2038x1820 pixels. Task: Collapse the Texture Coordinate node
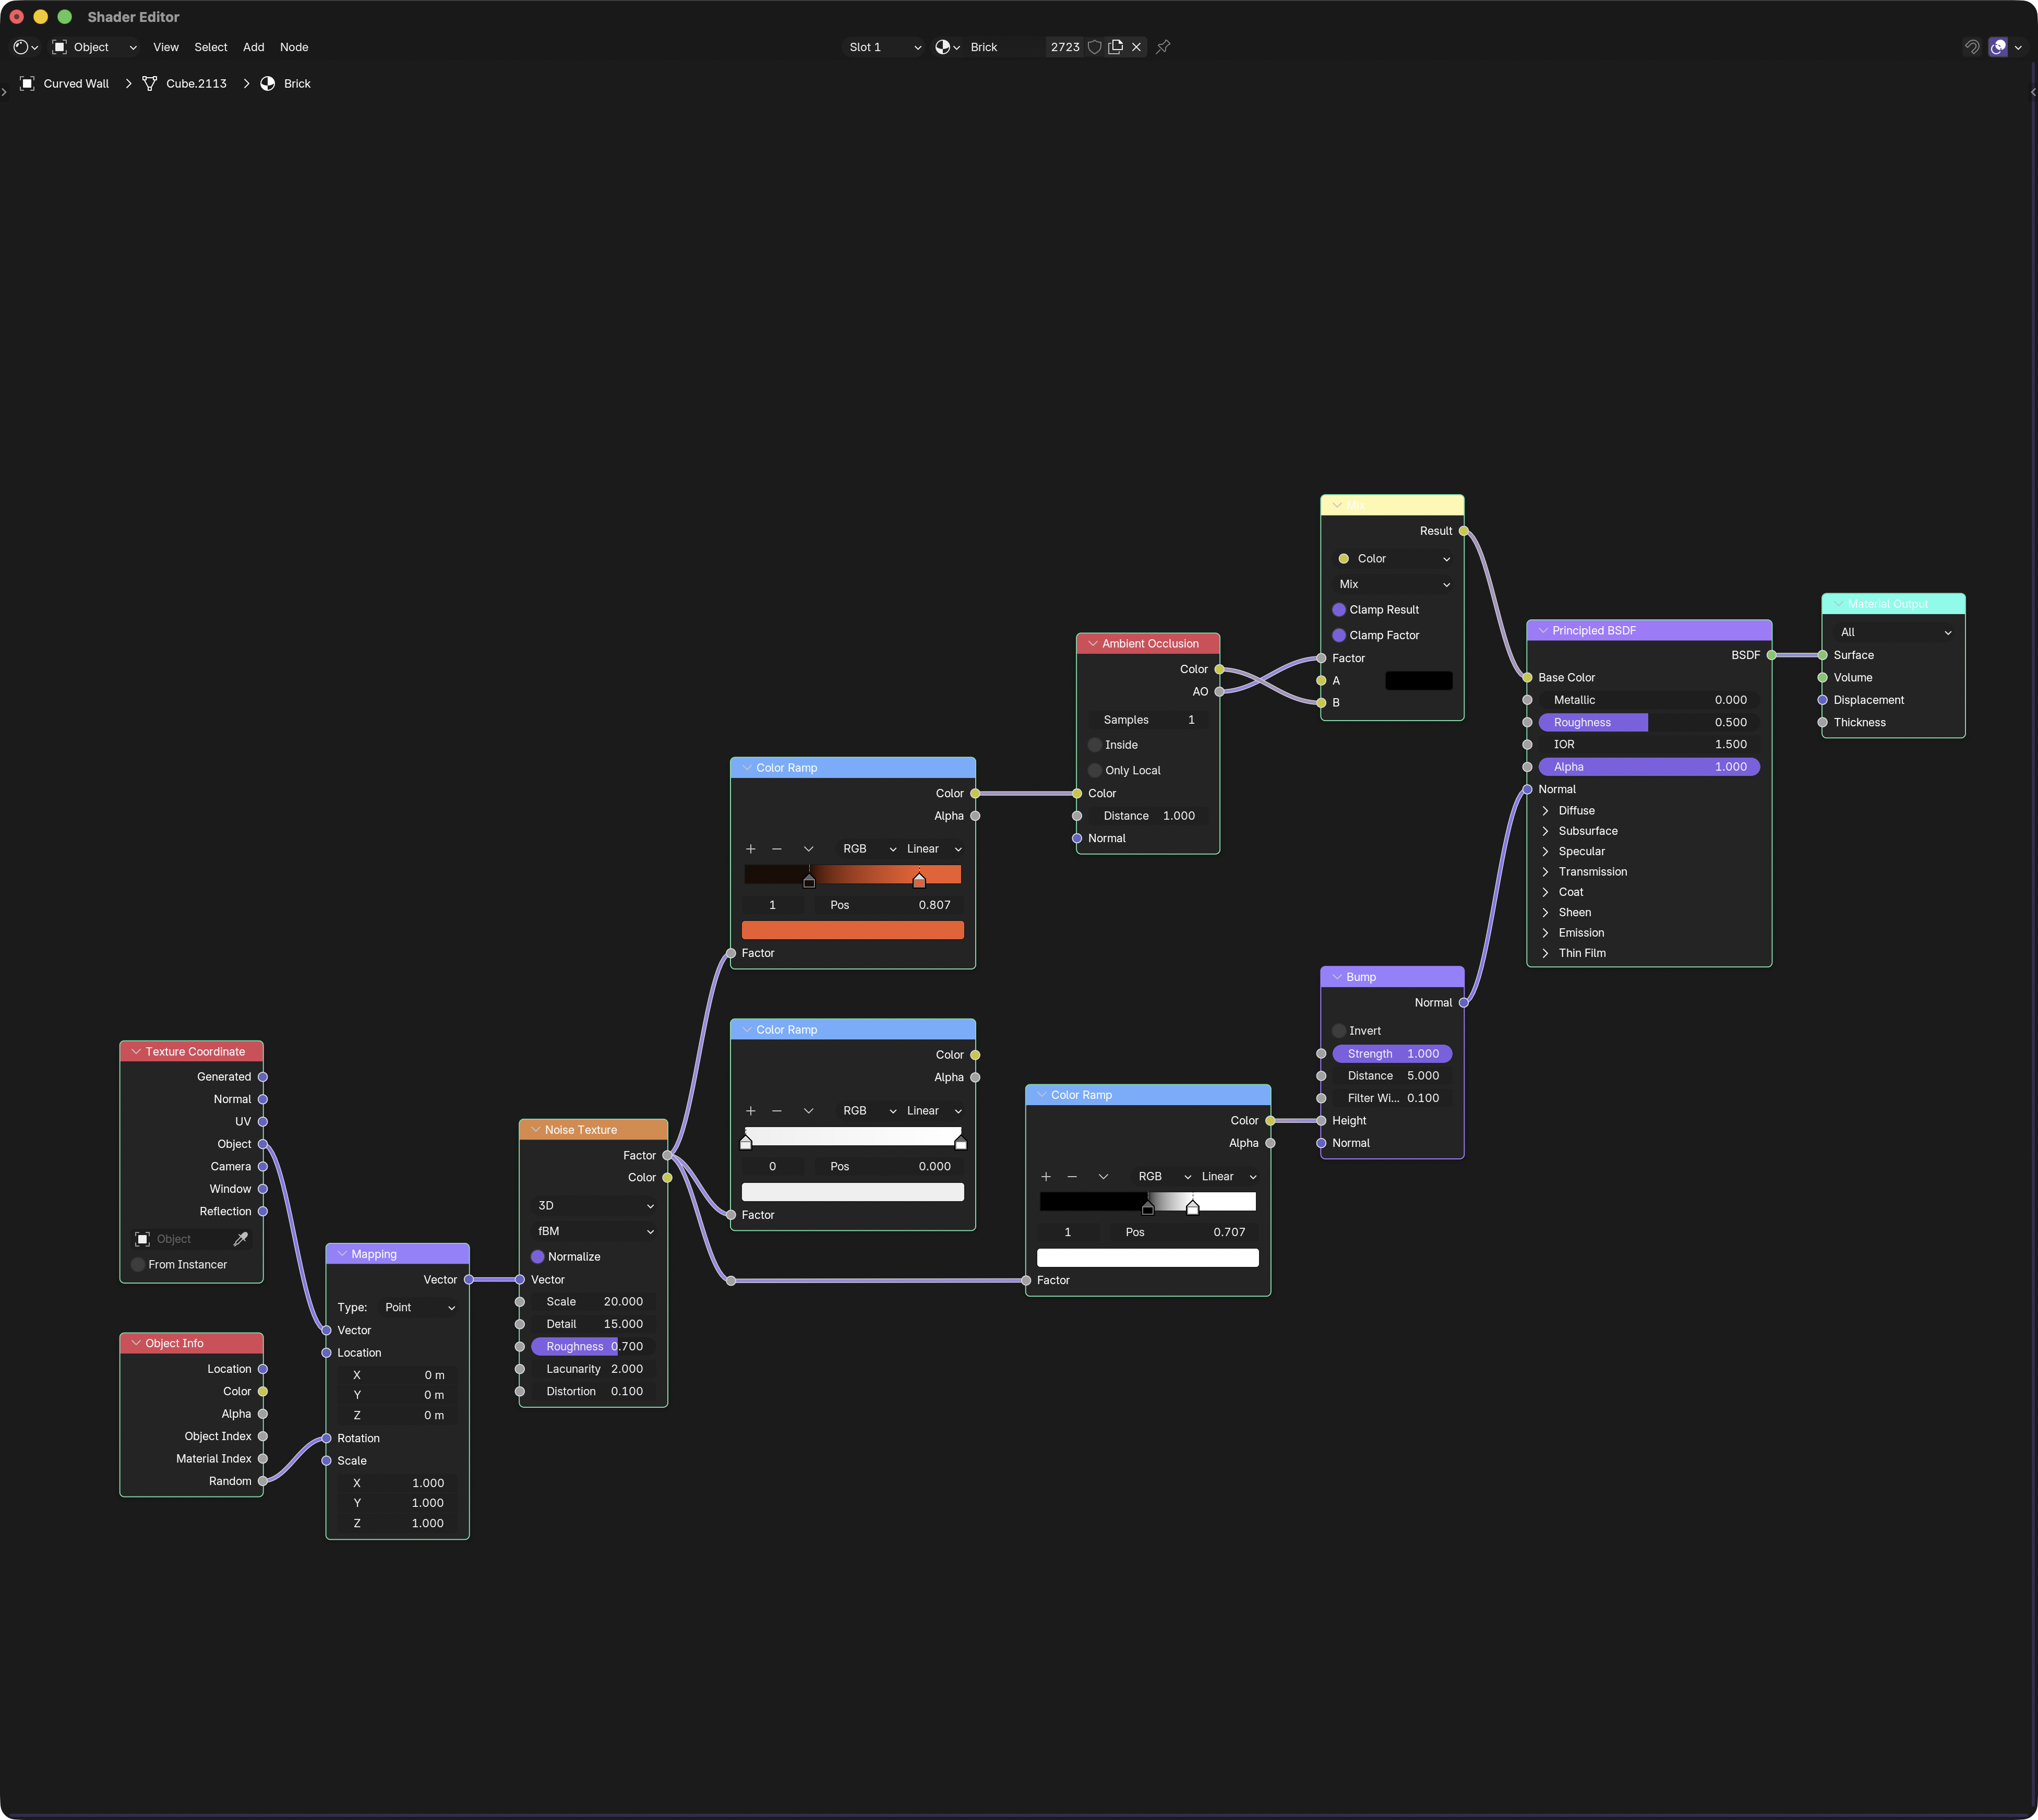click(136, 1052)
